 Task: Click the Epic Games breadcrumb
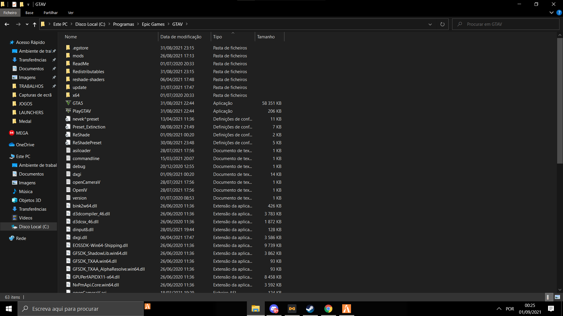(153, 24)
